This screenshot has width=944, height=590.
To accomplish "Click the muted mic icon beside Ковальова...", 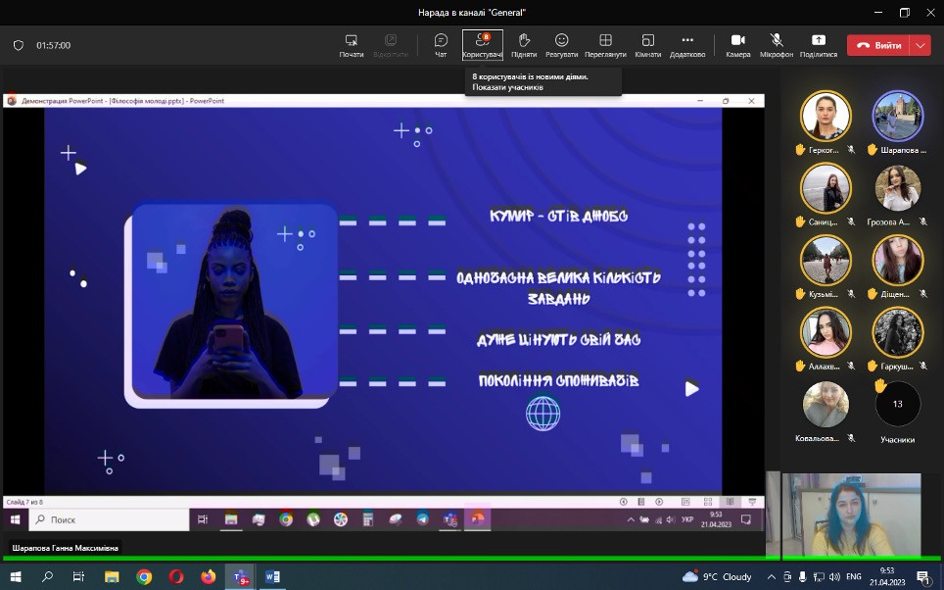I will click(x=851, y=438).
